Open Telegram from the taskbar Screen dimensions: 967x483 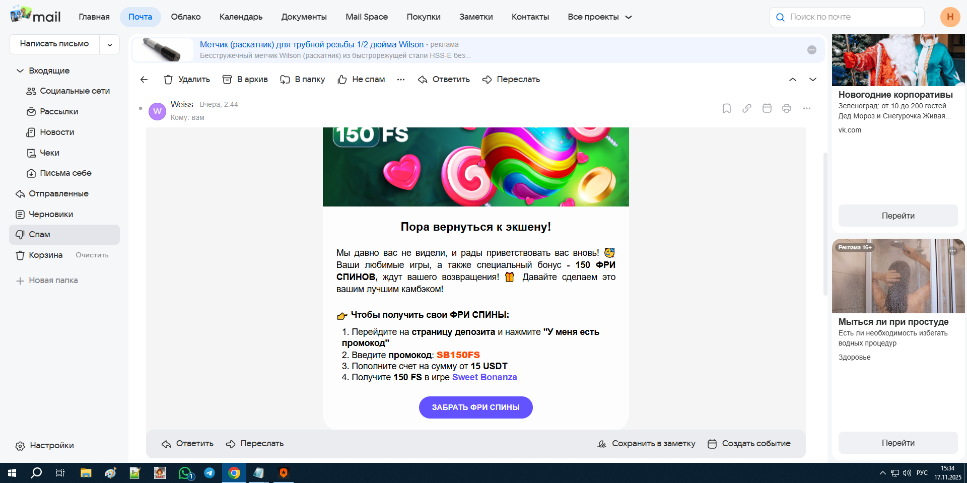point(210,473)
